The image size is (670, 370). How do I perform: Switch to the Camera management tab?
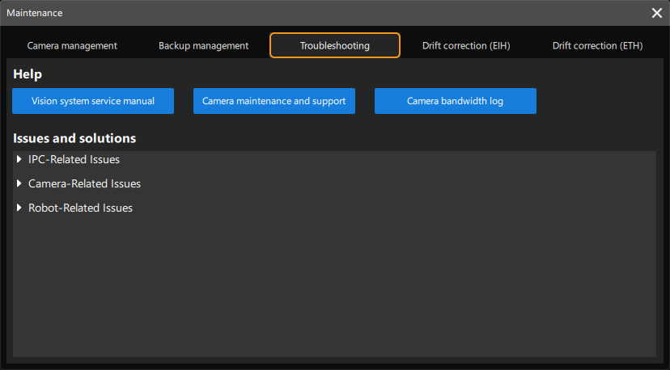(x=72, y=46)
